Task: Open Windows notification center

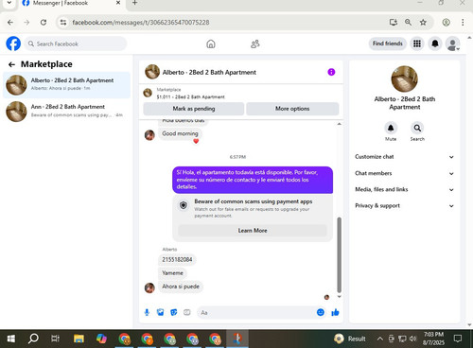Action: pos(458,339)
